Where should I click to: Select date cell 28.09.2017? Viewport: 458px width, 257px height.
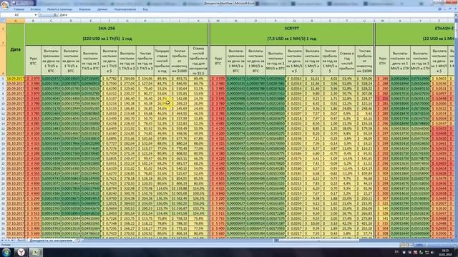(x=16, y=128)
